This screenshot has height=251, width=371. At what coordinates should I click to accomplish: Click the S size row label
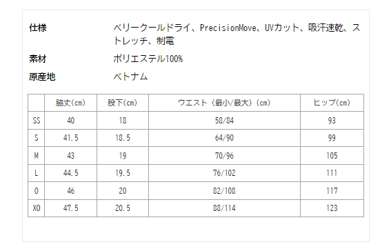[x=36, y=138]
